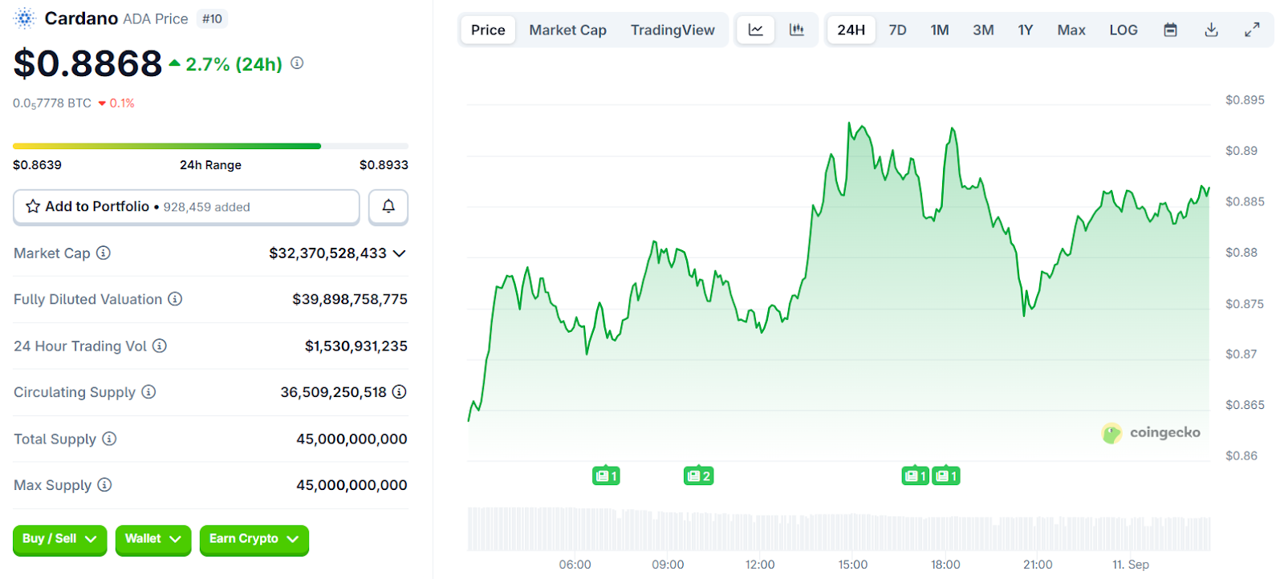
Task: Click Market Cap info icon
Action: (104, 253)
